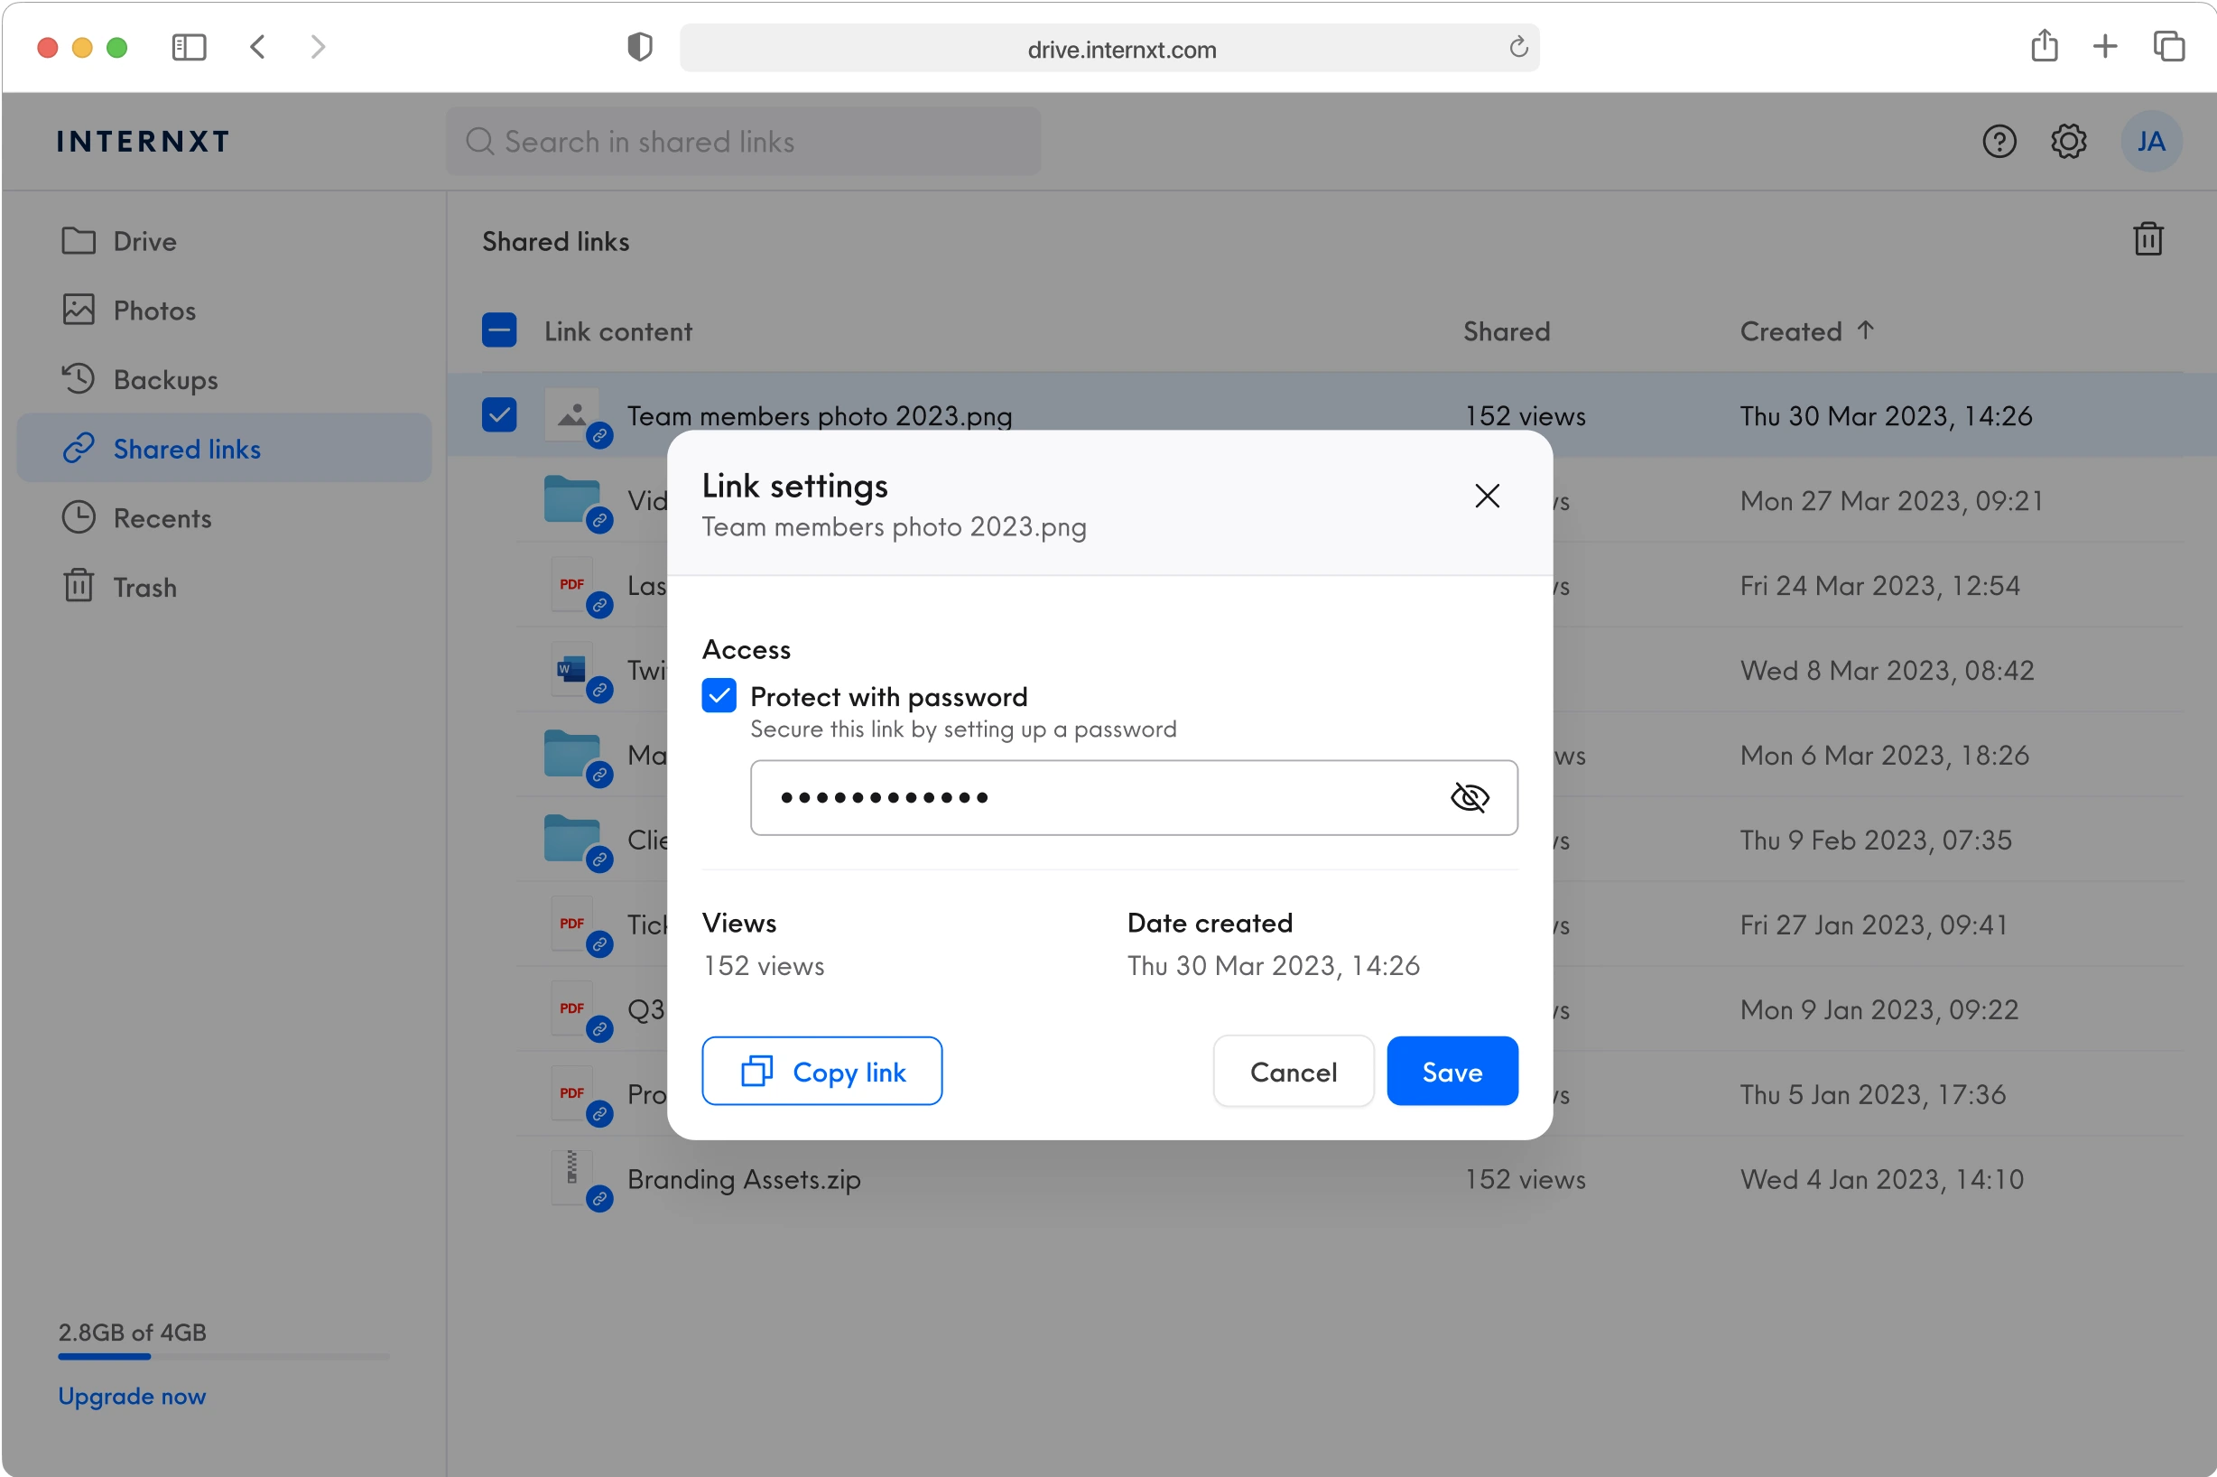This screenshot has height=1477, width=2217.
Task: Open the Drive section in sidebar
Action: click(144, 241)
